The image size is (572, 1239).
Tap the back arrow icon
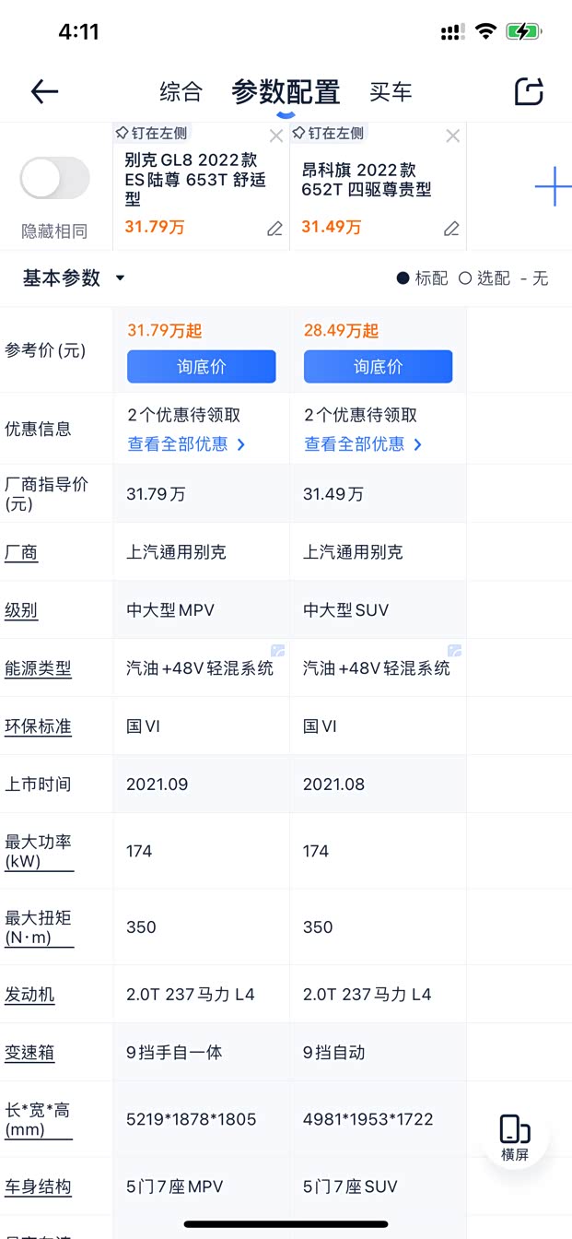point(44,91)
